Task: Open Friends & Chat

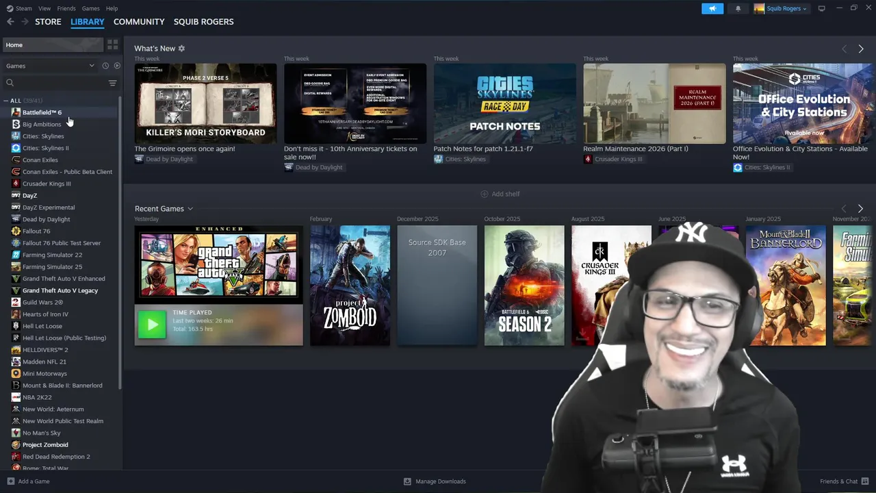Action: coord(844,481)
